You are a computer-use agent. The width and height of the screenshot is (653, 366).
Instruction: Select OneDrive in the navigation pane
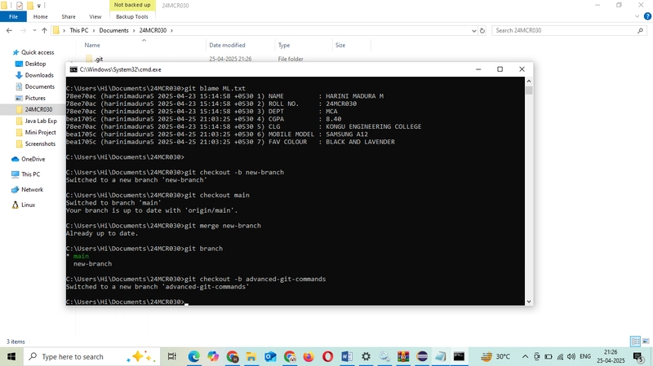(29, 159)
